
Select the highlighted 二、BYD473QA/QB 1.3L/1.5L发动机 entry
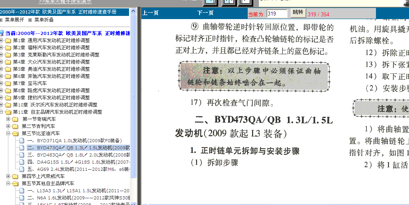[x=78, y=148]
